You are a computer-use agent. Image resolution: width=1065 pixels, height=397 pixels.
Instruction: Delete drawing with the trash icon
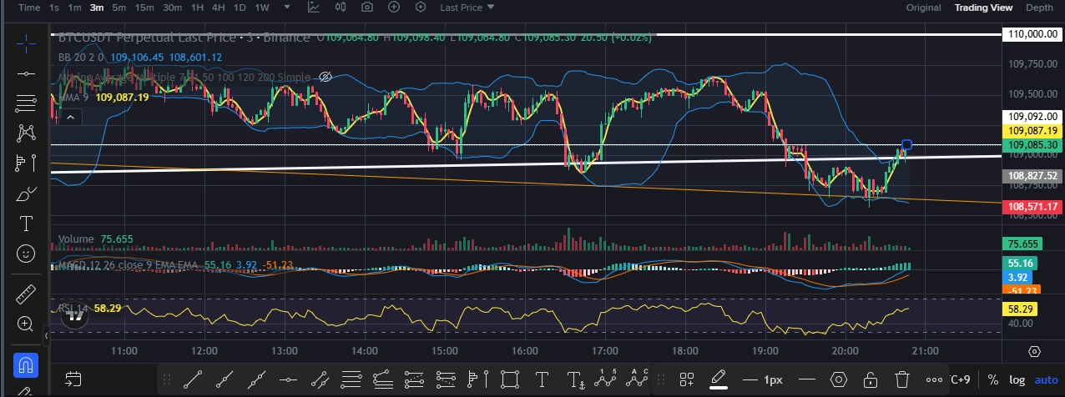coord(901,379)
